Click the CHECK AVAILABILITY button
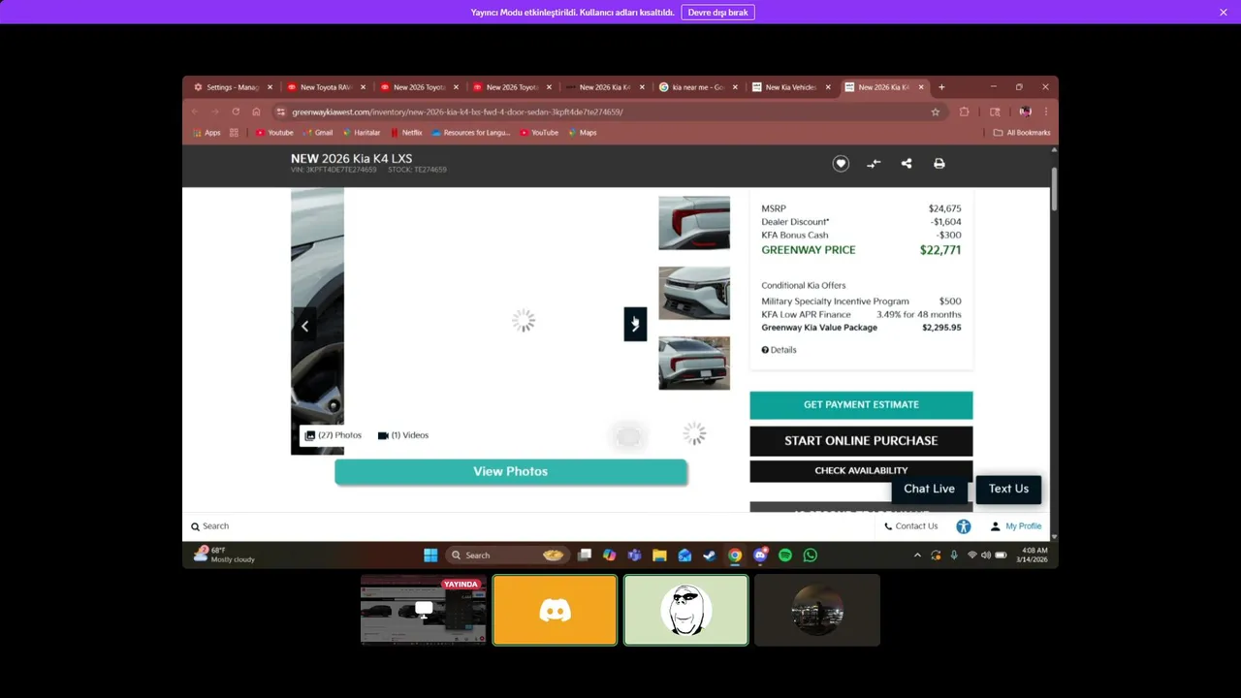 (x=861, y=471)
